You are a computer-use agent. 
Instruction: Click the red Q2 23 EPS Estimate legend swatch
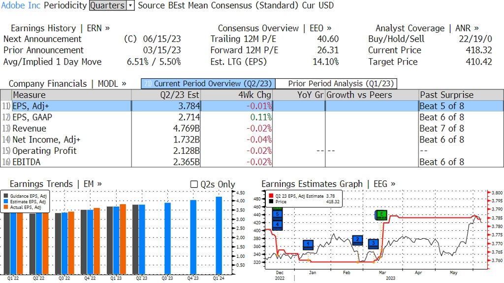(271, 196)
